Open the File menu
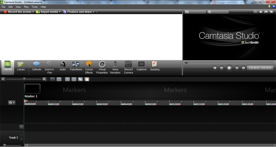Viewport: 276px width, 147px height. [3, 7]
